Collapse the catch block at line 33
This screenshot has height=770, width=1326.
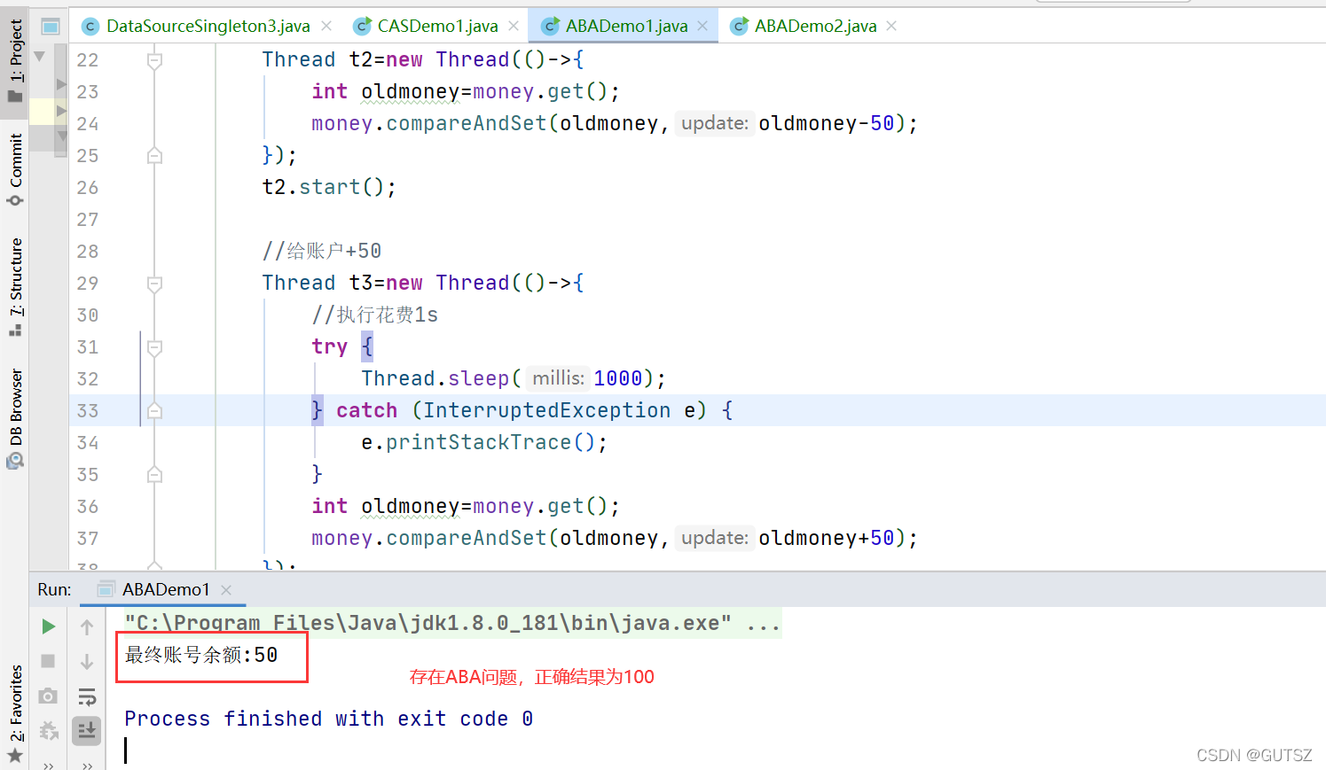pos(154,411)
